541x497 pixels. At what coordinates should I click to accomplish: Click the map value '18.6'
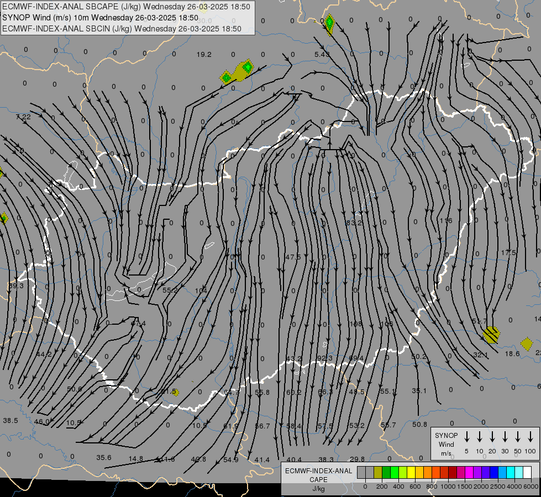coord(512,354)
